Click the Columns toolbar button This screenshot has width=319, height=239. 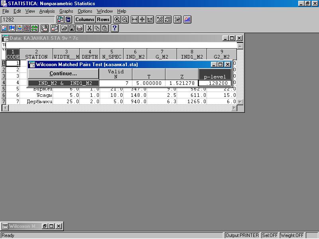85,20
